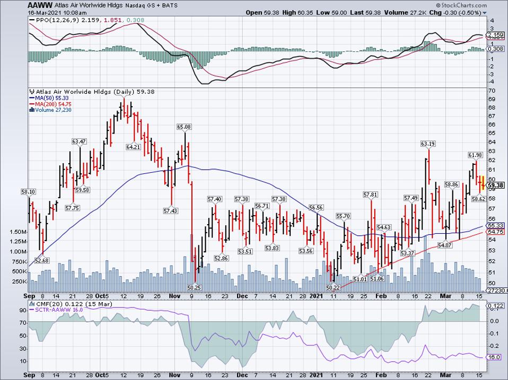Click the 59.38 last price tag on right axis
Screen dimensions: 508x380
pyautogui.click(x=496, y=185)
